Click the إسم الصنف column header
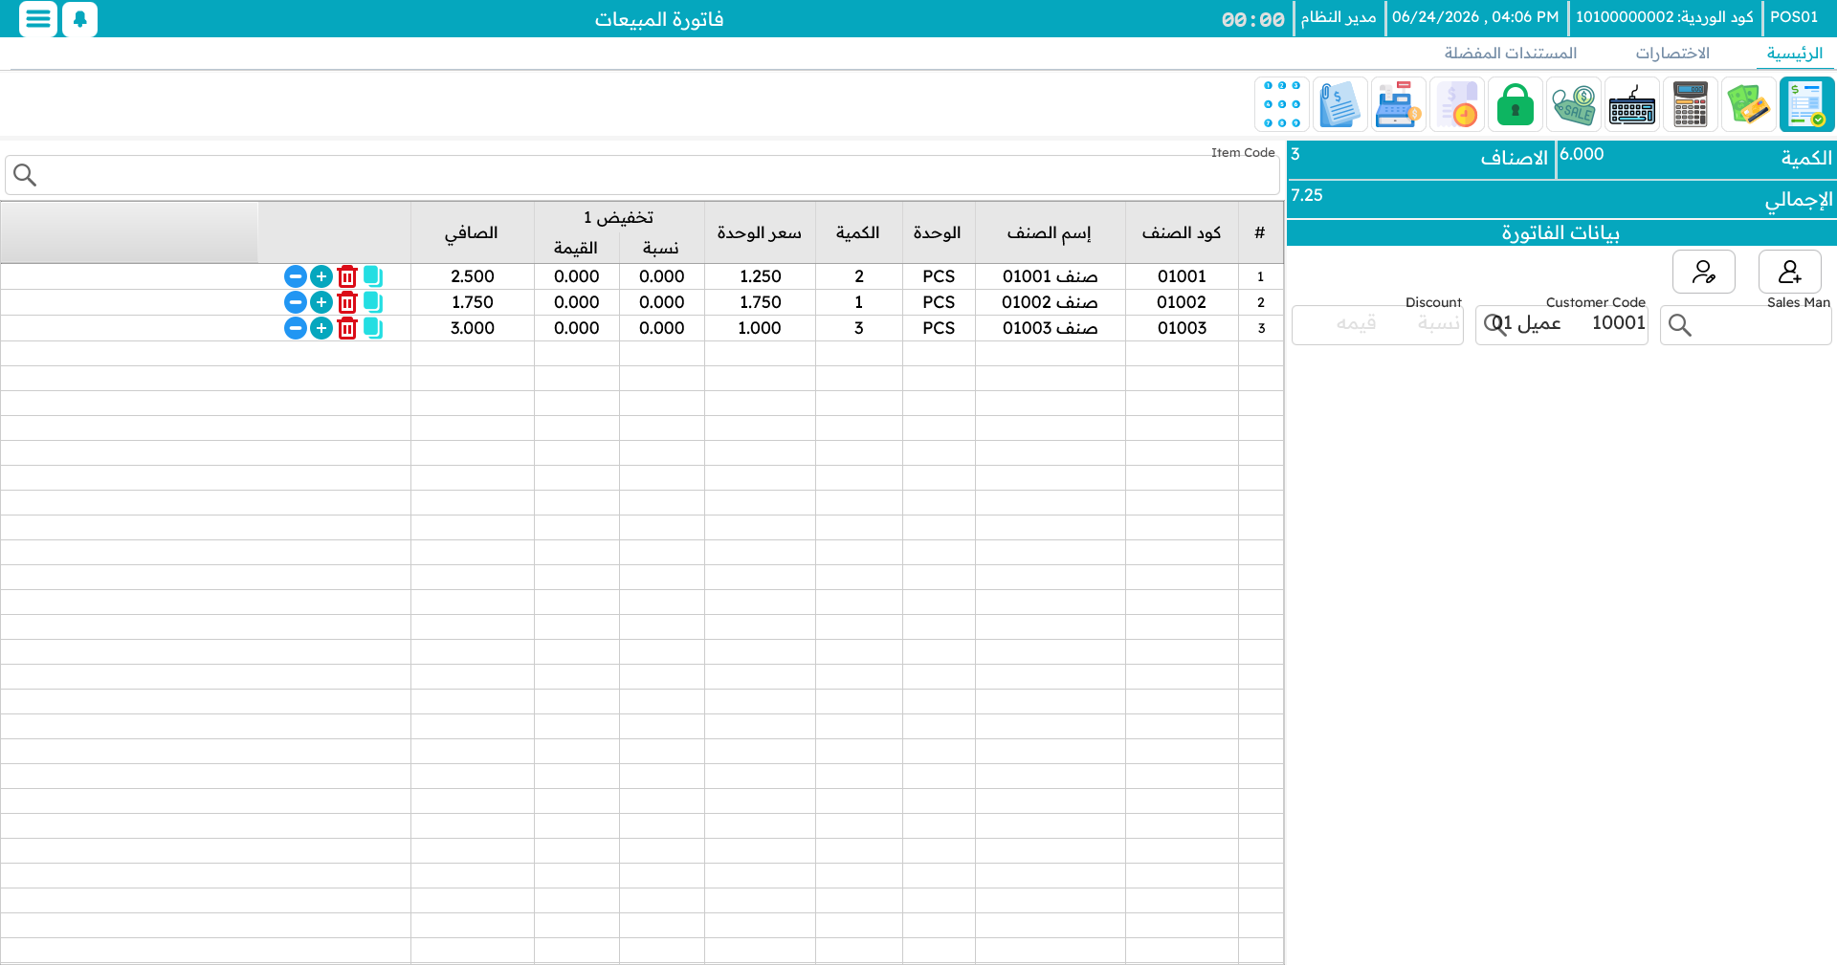 point(1050,232)
